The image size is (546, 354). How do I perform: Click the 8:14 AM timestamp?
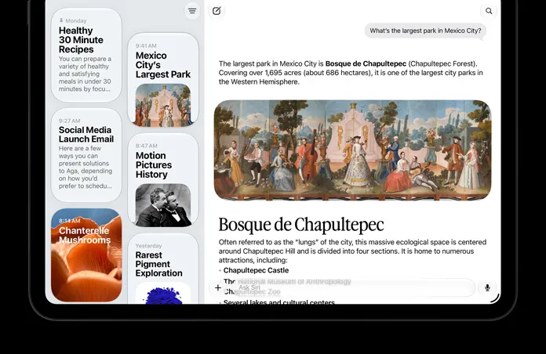pos(69,221)
